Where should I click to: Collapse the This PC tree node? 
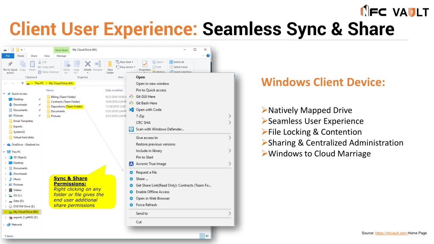pyautogui.click(x=4, y=152)
